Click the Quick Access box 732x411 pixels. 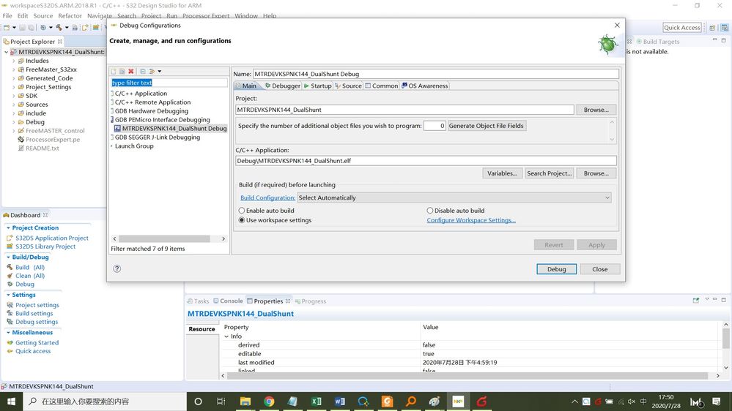(x=681, y=28)
